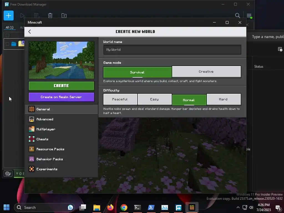
Task: Open Bing chat icon in the search box
Action: pyautogui.click(x=70, y=207)
